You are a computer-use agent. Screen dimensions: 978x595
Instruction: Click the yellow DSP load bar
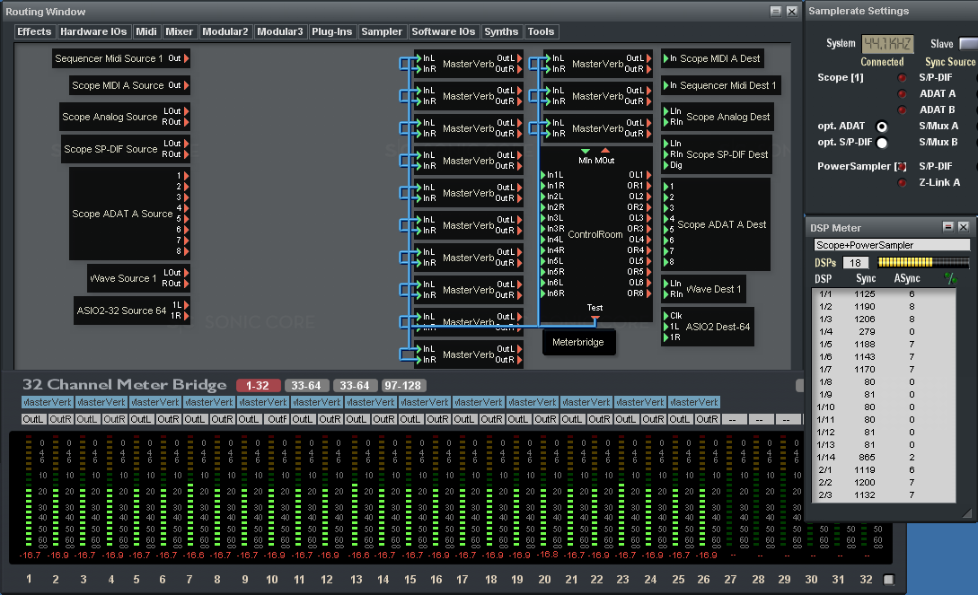click(x=923, y=262)
